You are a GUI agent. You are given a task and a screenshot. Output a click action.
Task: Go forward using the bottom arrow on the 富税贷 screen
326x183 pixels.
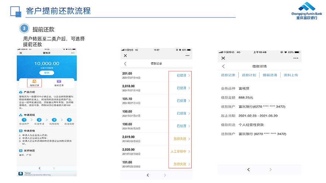[54, 168]
